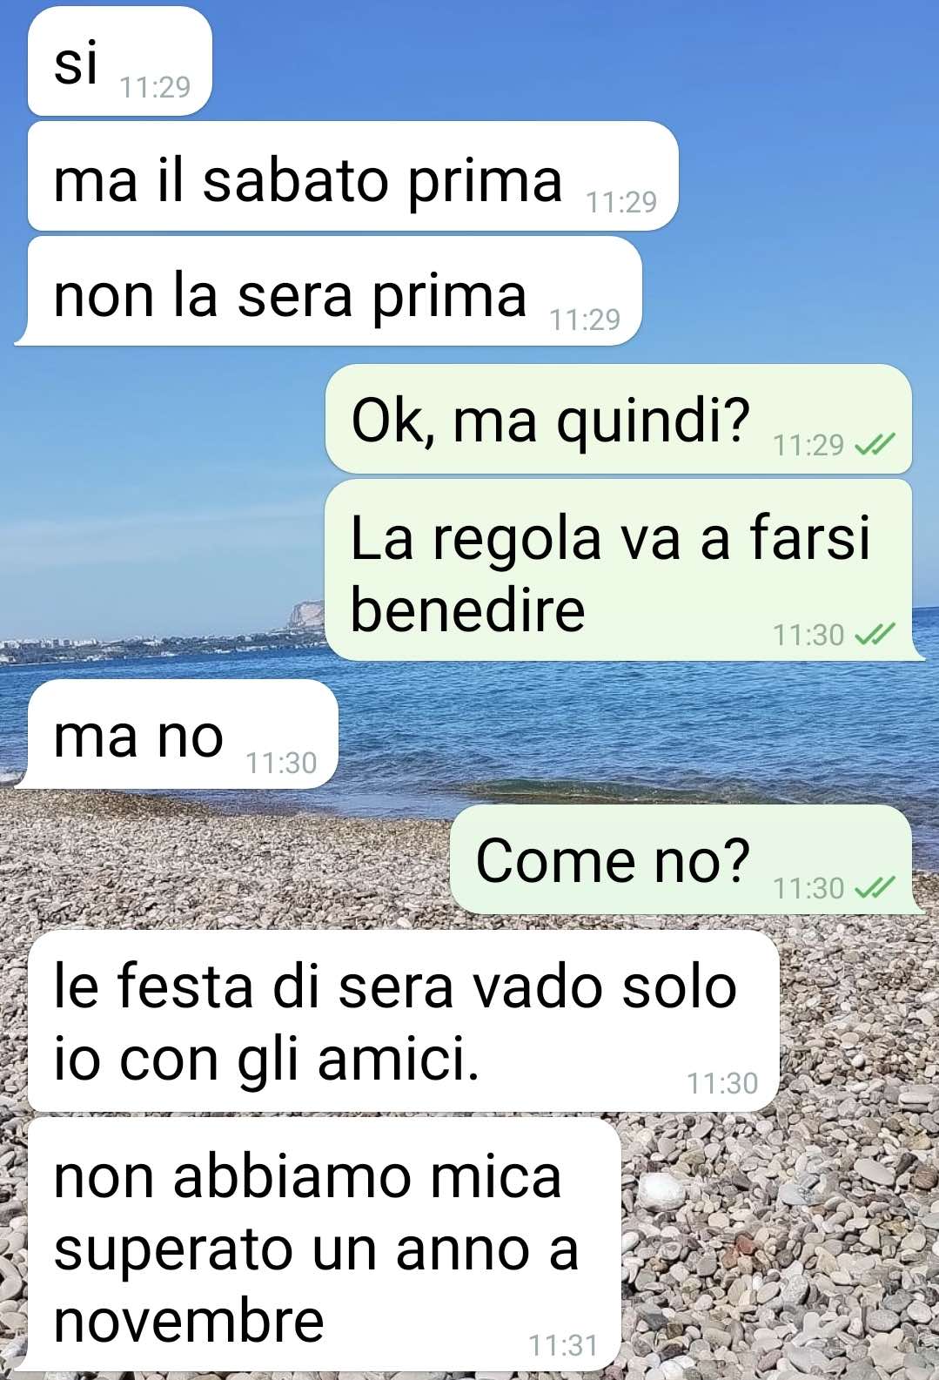The image size is (939, 1380).
Task: Tap the 11:30 timestamp on 'io con gli amici.'
Action: point(722,1083)
